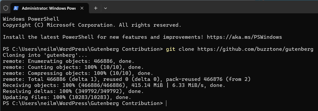Open a new tab with the plus button
Screen dimensions: 318x111
click(x=96, y=8)
